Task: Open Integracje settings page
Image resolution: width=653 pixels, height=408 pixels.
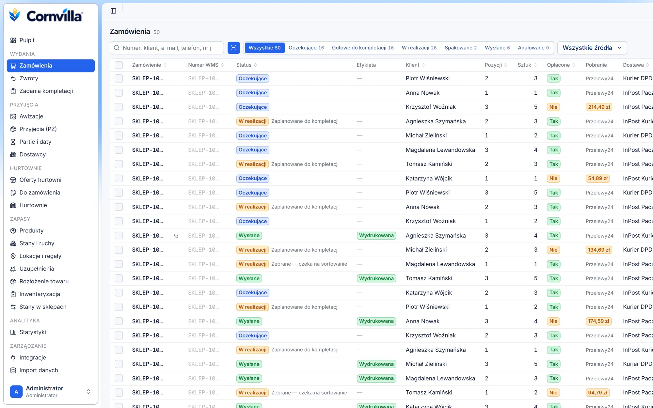Action: point(51,358)
